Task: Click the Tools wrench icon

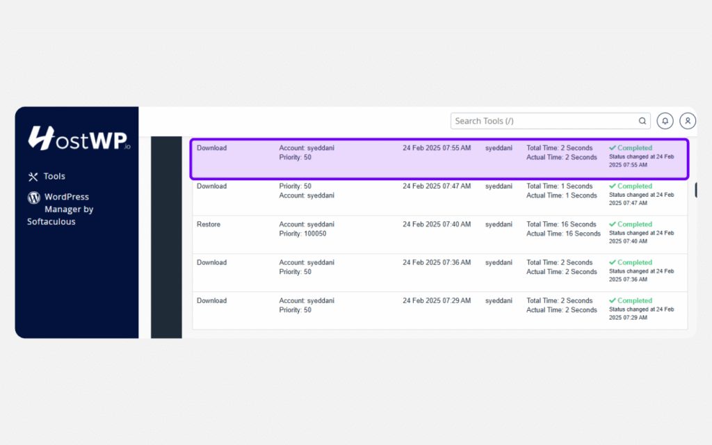Action: [33, 177]
